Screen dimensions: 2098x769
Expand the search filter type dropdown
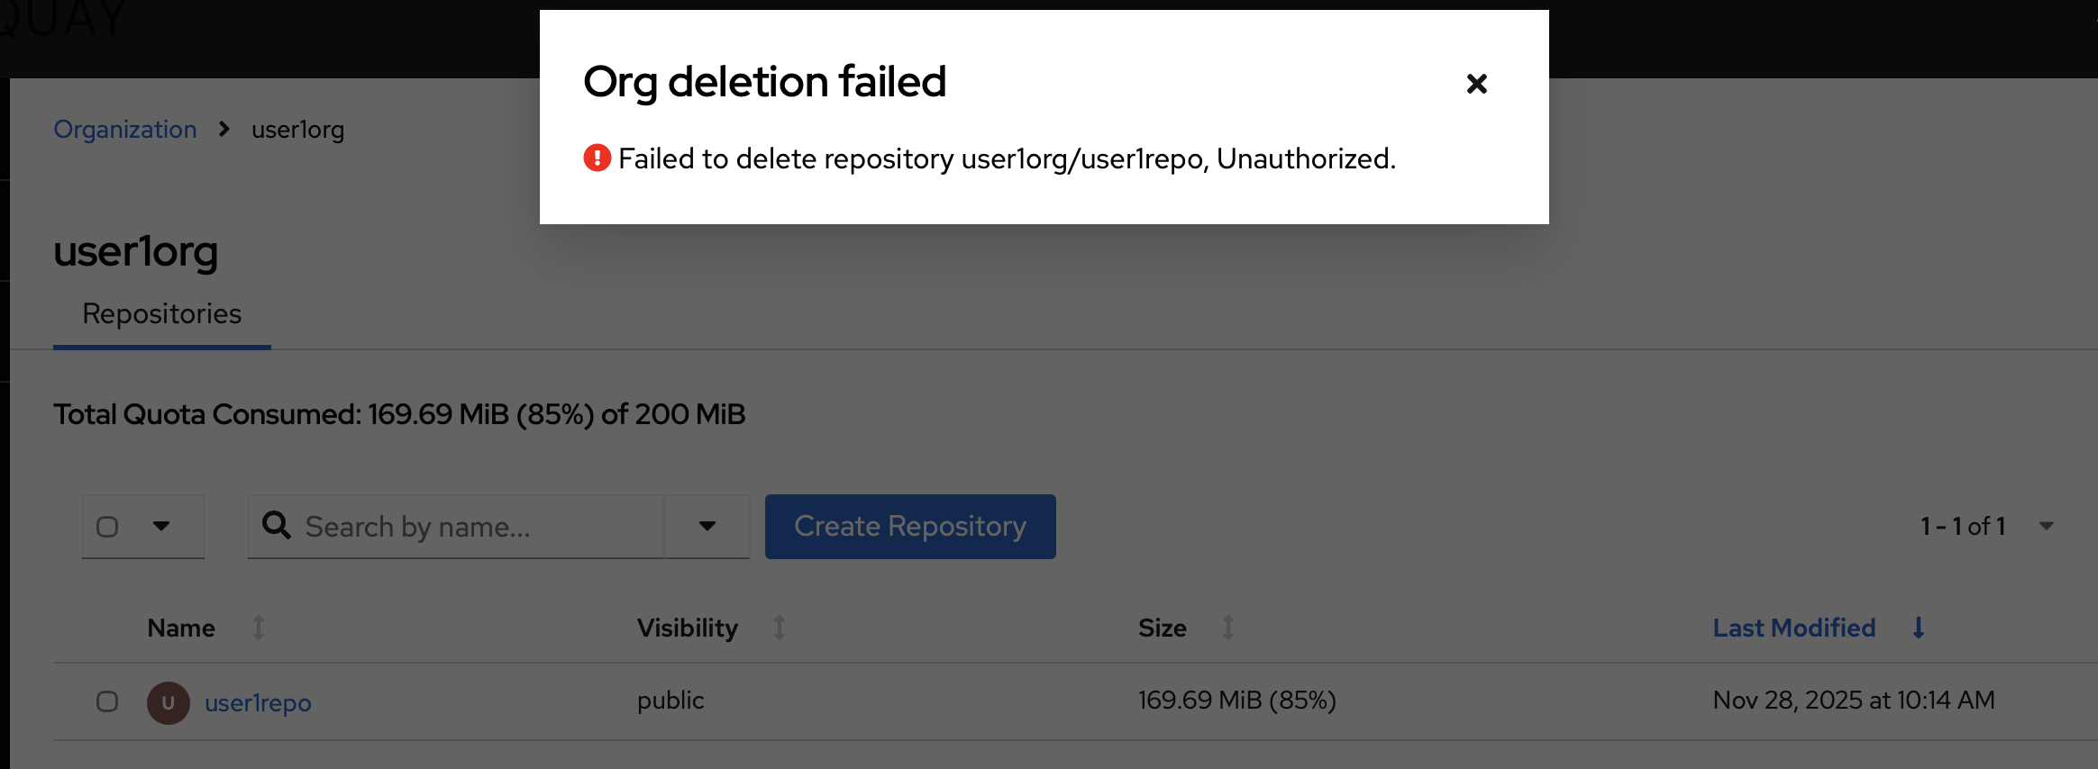click(x=707, y=526)
